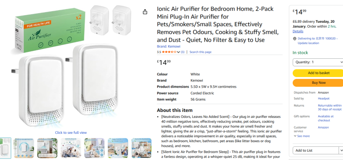Click the delivery location pin icon
The width and height of the screenshot is (343, 160).
click(x=295, y=39)
